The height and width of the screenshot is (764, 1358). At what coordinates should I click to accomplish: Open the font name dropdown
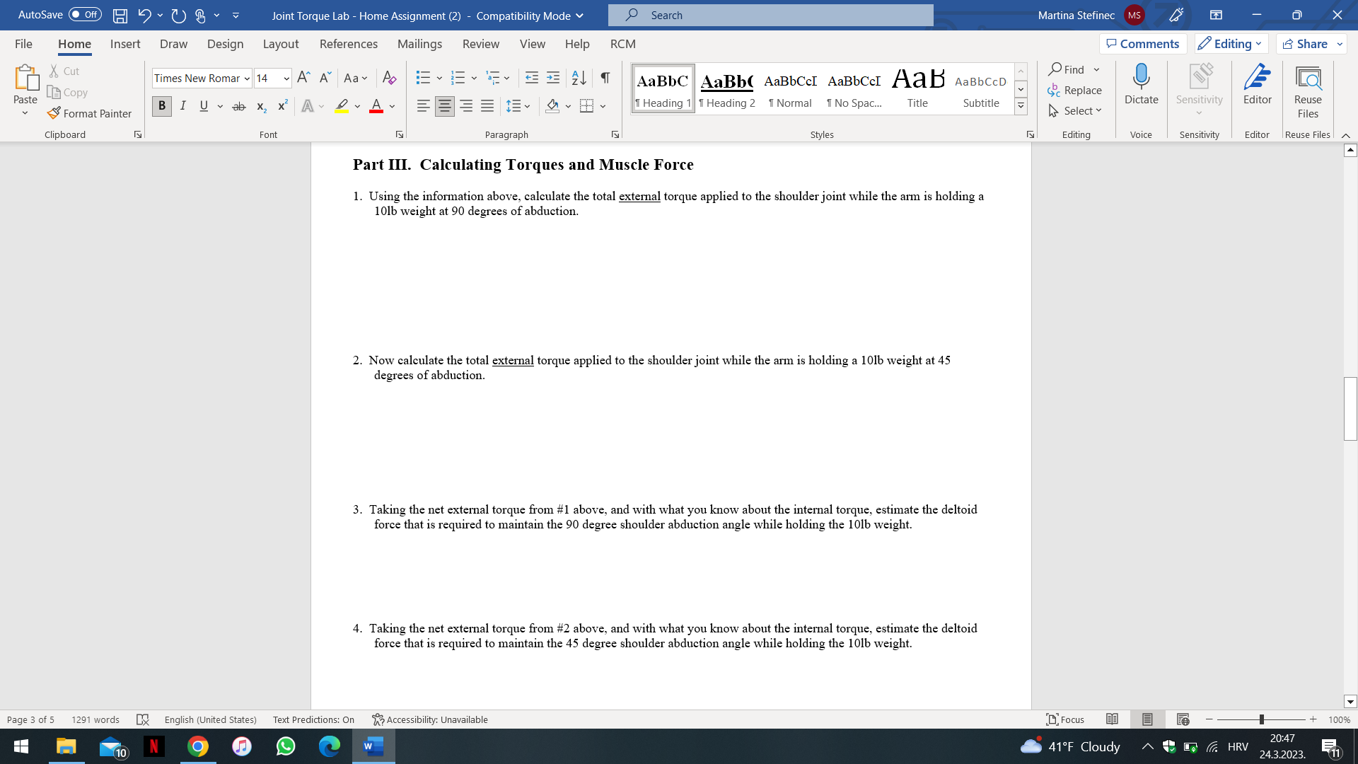tap(247, 79)
